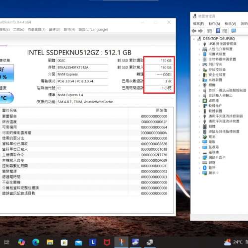
Task: Open the weather widget showing 24°C
Action: click(x=236, y=243)
